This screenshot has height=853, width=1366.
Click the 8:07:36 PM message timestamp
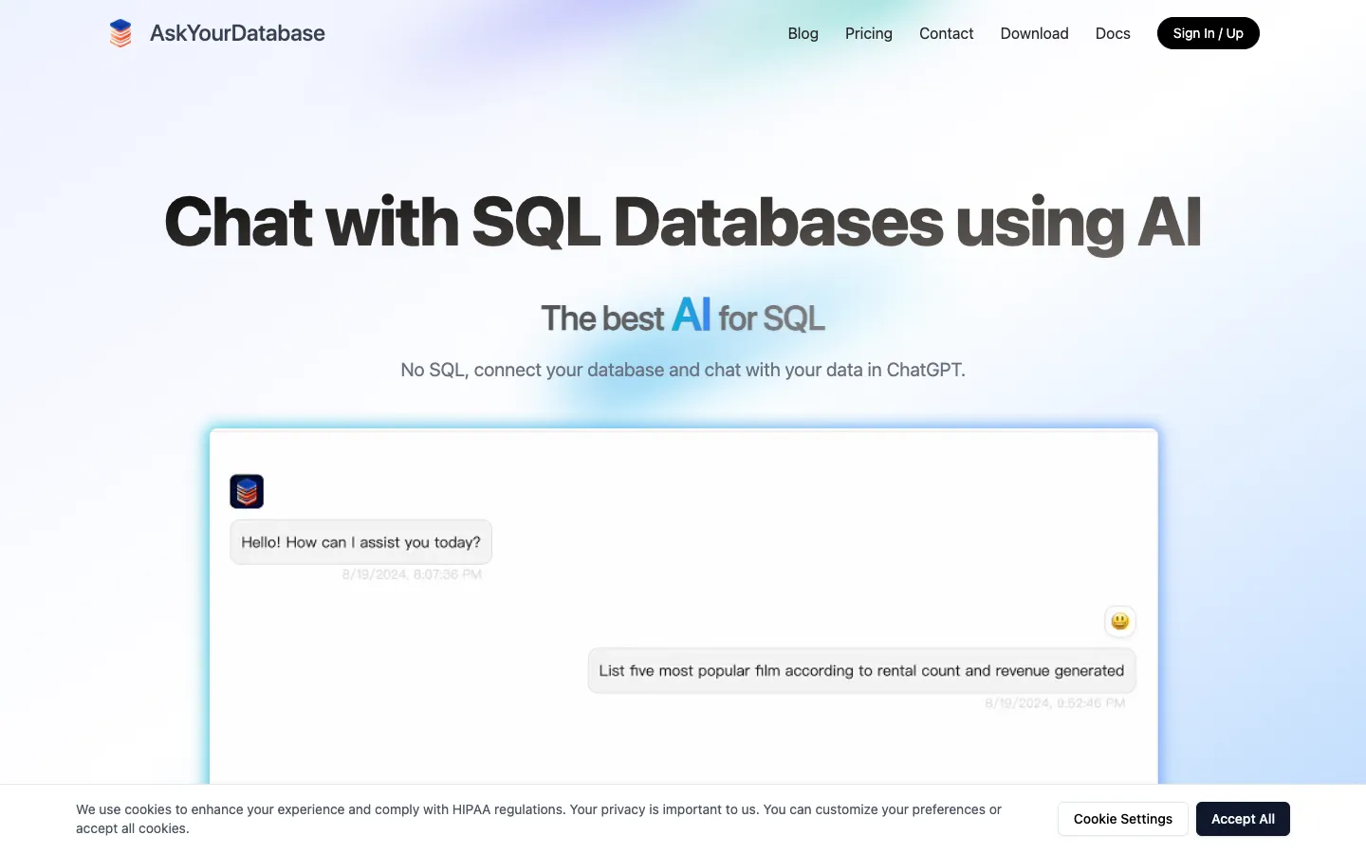coord(412,574)
